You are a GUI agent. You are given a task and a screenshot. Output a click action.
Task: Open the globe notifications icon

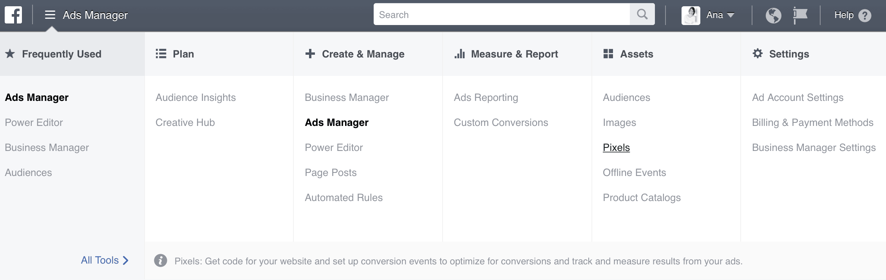(x=773, y=15)
